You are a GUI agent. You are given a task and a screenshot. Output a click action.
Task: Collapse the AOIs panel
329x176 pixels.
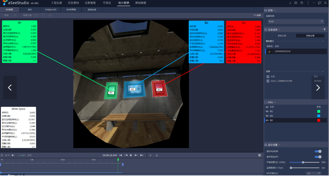click(275, 102)
